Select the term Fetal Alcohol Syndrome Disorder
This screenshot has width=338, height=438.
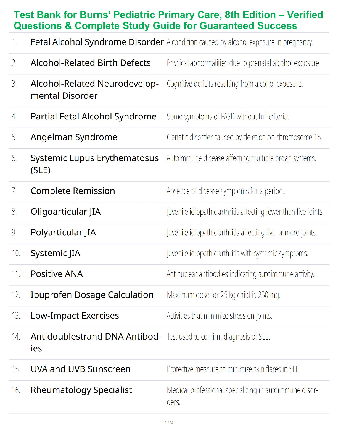pyautogui.click(x=97, y=42)
